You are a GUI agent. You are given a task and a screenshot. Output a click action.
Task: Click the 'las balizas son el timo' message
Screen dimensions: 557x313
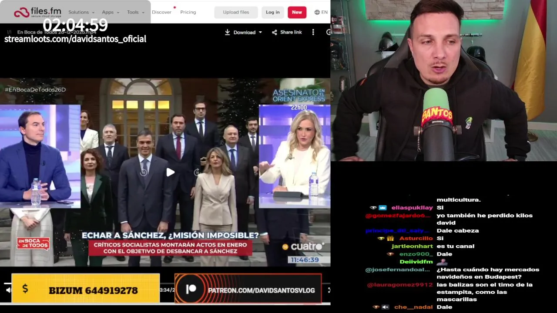(484, 292)
